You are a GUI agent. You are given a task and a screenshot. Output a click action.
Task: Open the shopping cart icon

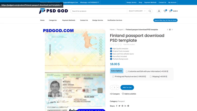click(170, 11)
